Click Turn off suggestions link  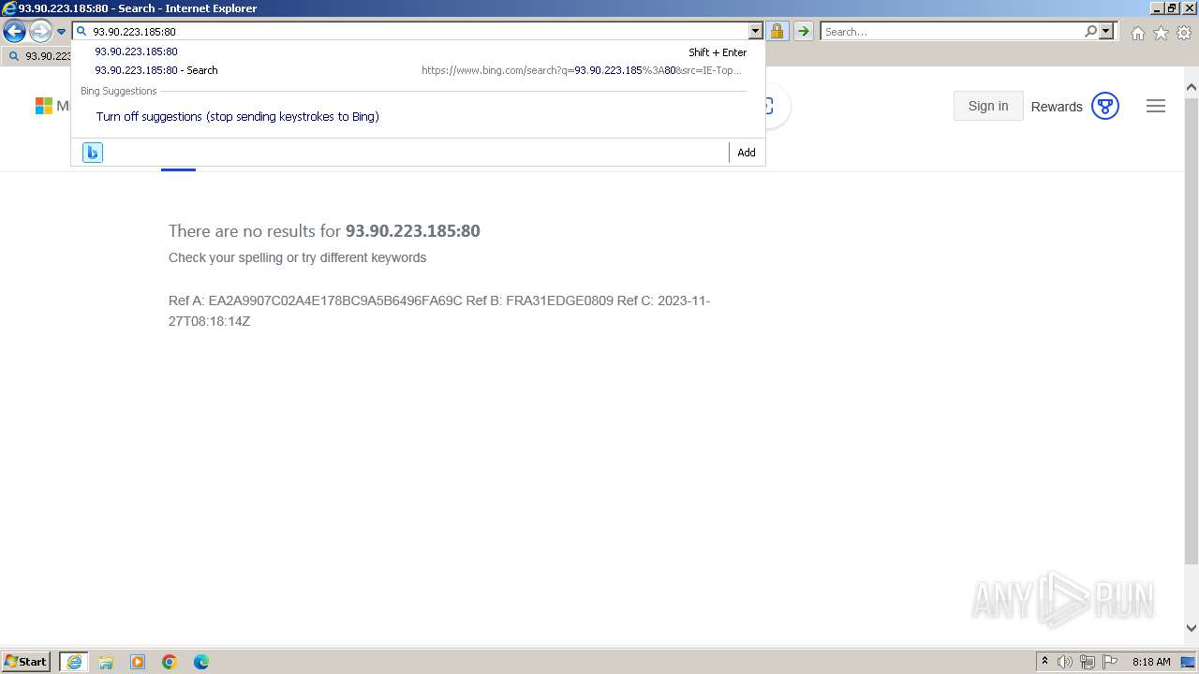[237, 117]
